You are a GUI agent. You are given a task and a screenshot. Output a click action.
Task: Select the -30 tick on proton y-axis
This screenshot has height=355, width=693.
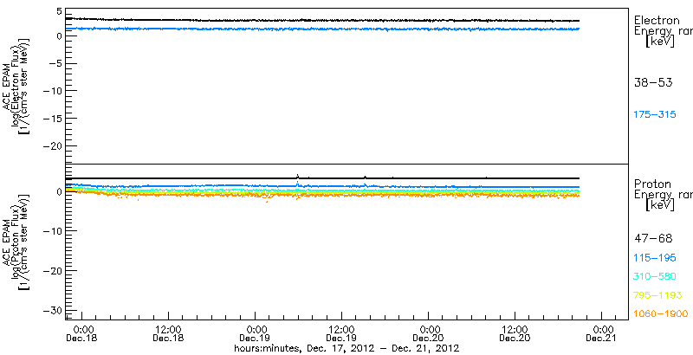52,309
